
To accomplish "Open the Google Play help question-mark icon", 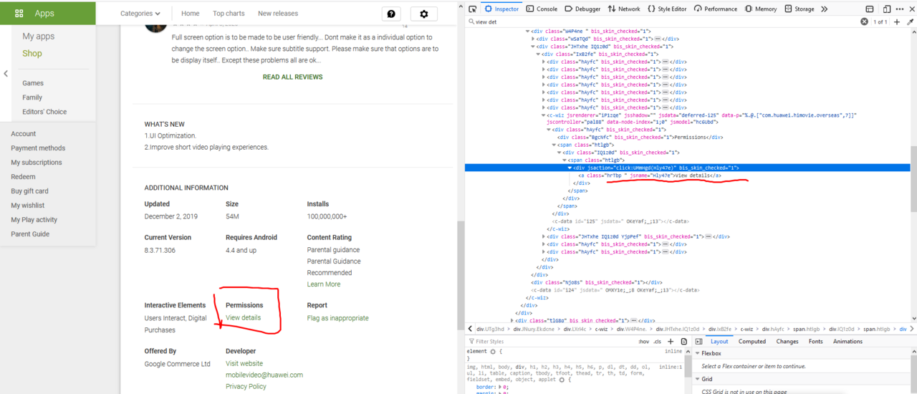I will [391, 14].
